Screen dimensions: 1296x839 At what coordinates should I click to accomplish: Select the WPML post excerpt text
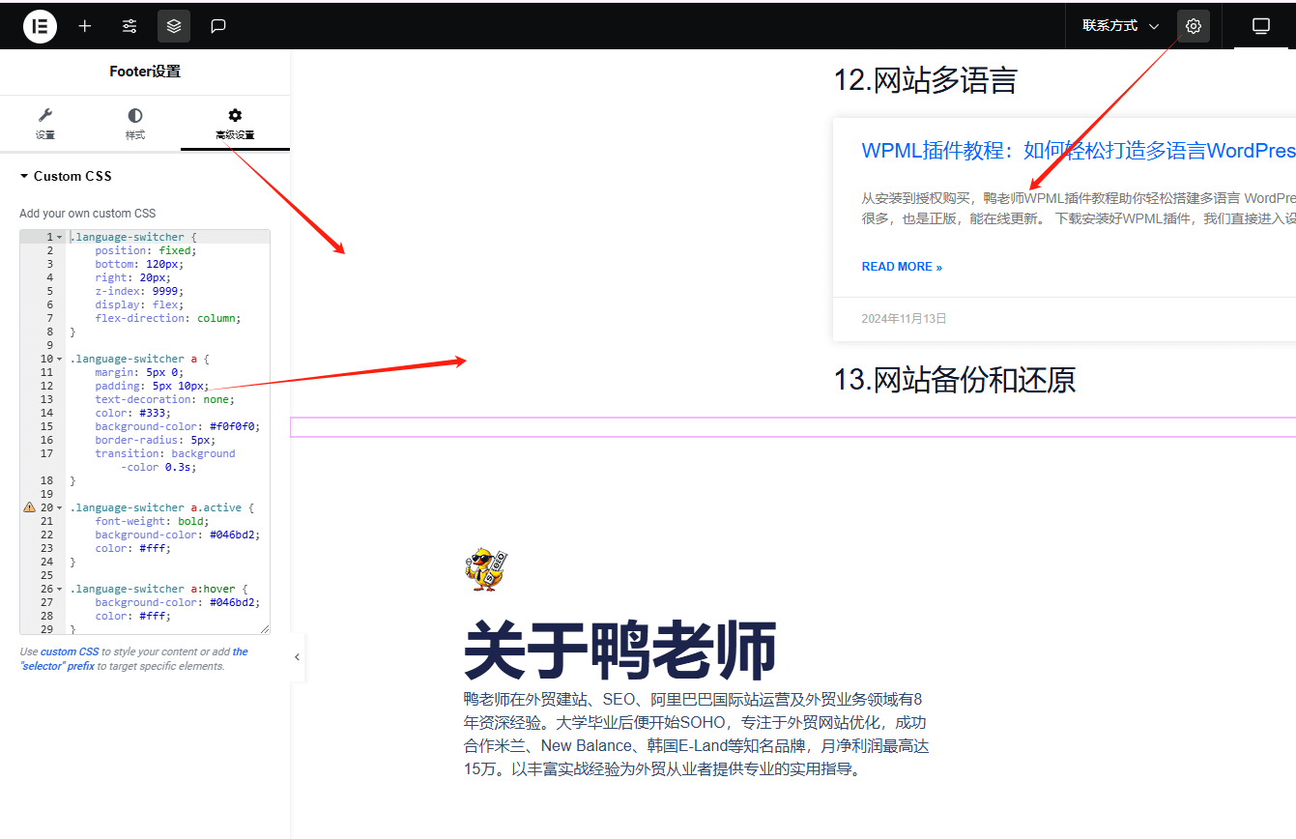coord(1079,208)
